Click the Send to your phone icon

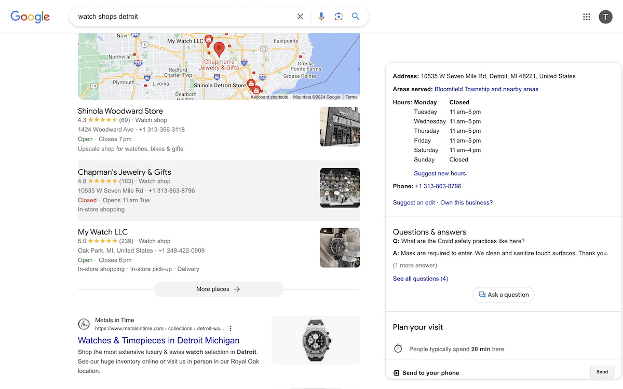396,373
